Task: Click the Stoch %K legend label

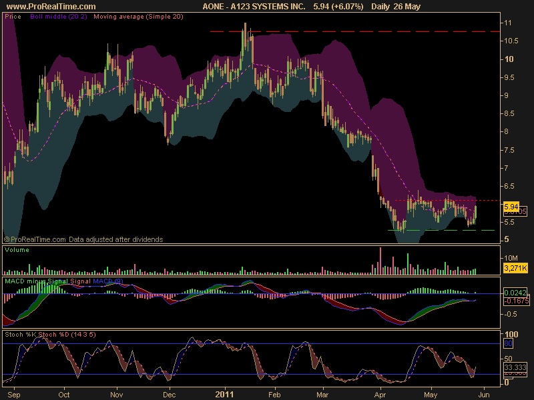Action: [x=21, y=335]
